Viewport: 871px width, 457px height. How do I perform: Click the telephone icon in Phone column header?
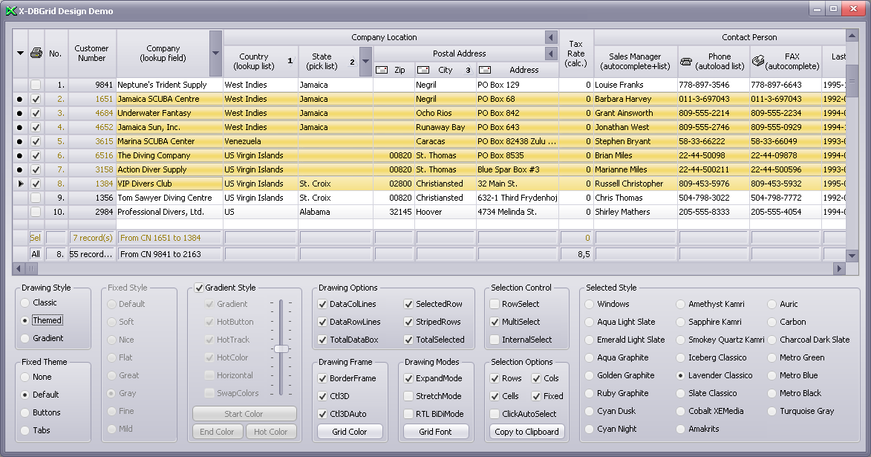pos(687,62)
